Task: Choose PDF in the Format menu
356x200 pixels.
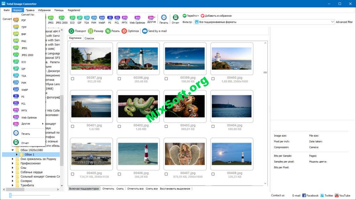Action: pyautogui.click(x=29, y=20)
